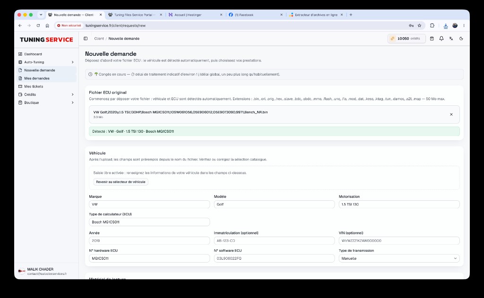Click the uploaded .bin file name
This screenshot has height=298, width=484.
180,112
